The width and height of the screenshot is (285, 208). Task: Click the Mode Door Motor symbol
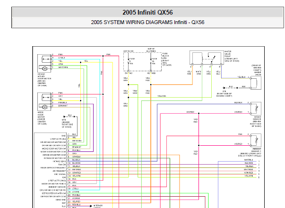(44, 101)
